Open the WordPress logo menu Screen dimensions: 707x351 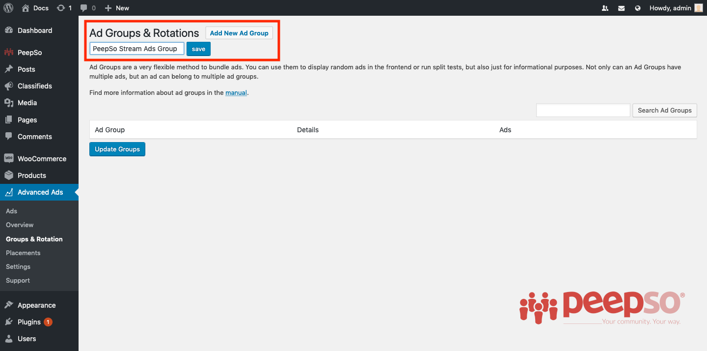[8, 8]
